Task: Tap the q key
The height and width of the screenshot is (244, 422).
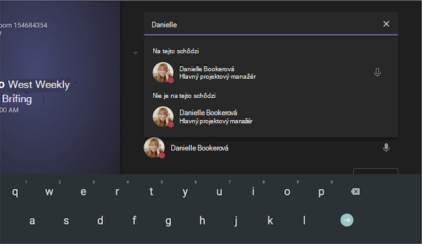Action: (x=16, y=192)
